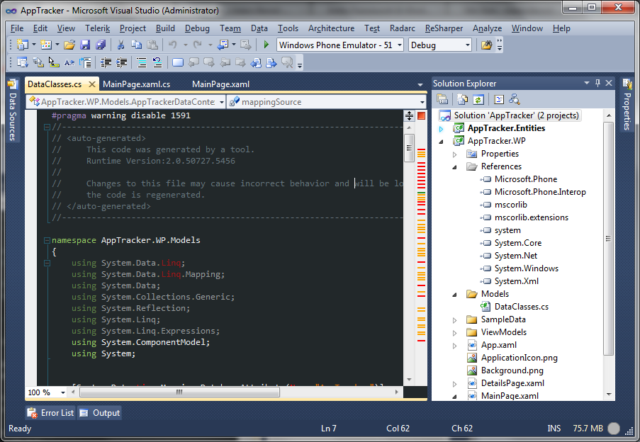640x442 pixels.
Task: Click the Add New Item toolbar icon
Action: (45, 45)
